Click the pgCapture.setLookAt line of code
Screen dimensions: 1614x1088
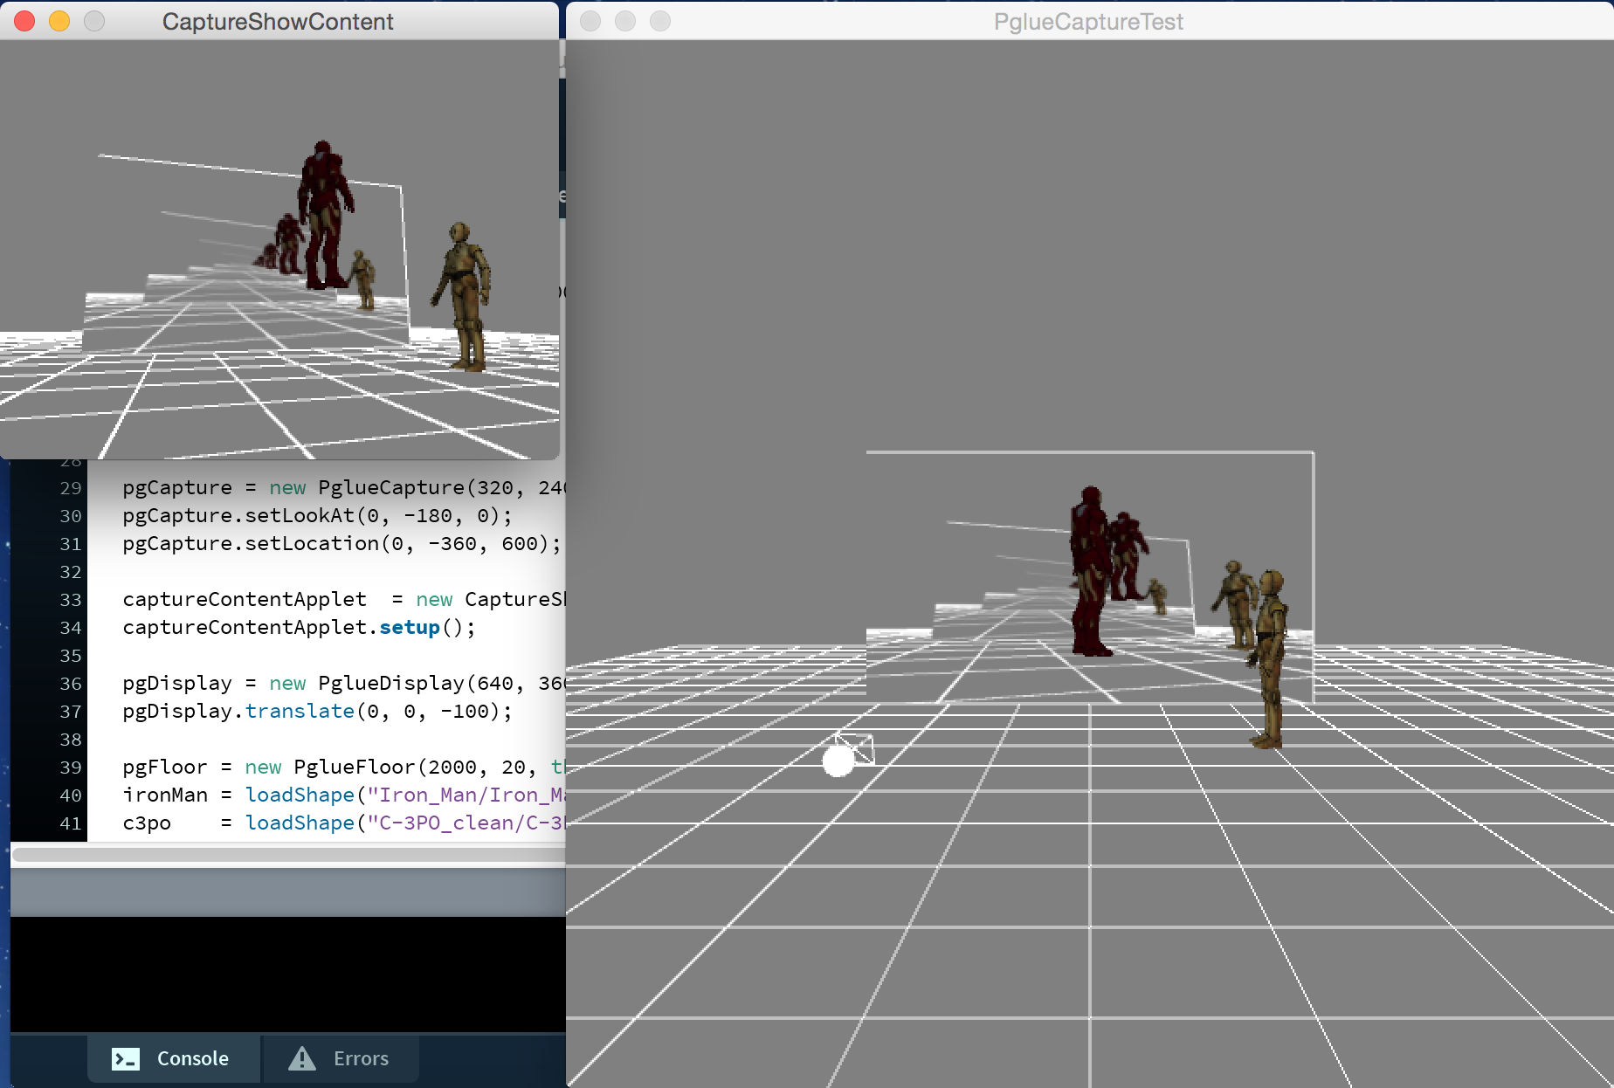click(x=317, y=515)
